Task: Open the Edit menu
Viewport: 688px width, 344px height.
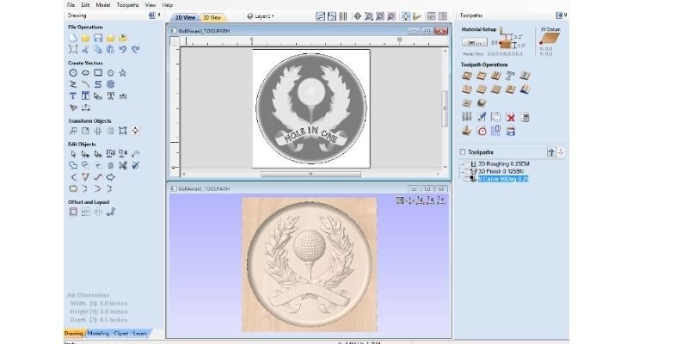Action: [85, 5]
